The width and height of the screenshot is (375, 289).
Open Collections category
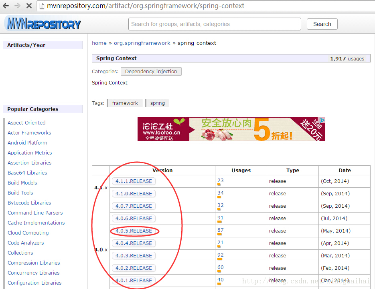[x=20, y=253]
